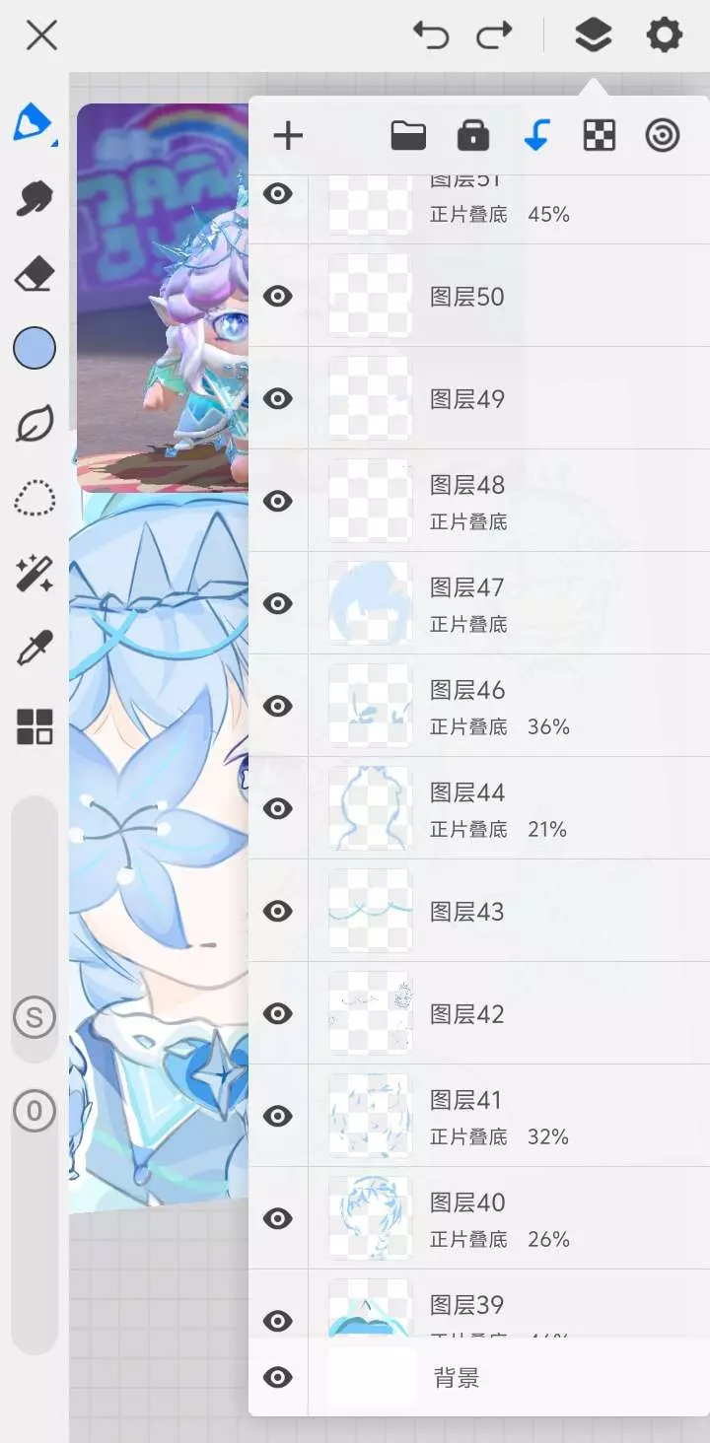Toggle visibility of 图层47
710x1443 pixels.
[x=278, y=603]
